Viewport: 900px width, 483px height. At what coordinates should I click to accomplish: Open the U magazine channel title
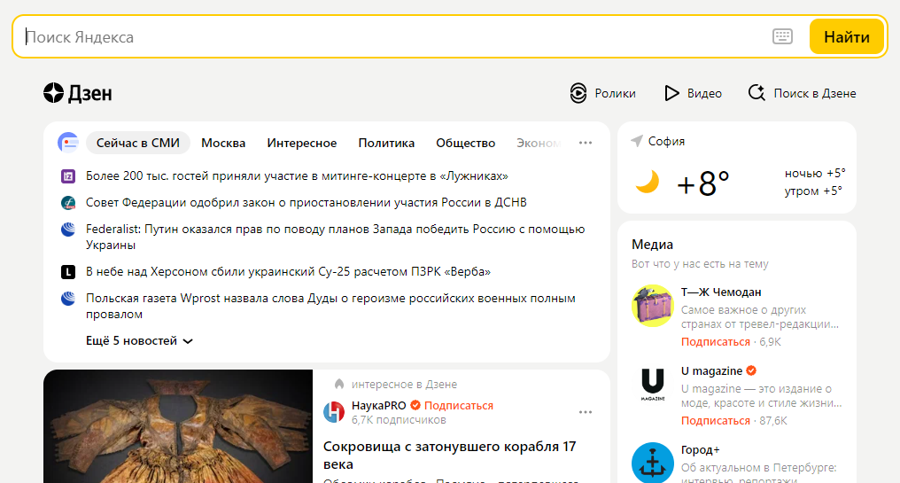tap(711, 371)
